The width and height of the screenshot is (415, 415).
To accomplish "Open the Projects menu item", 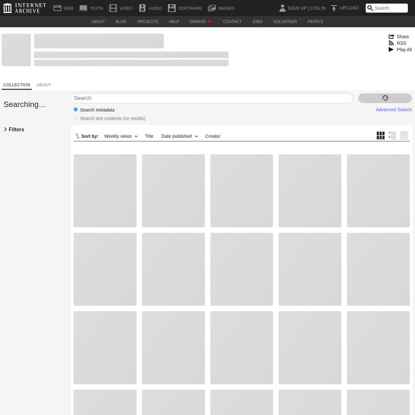I will (x=148, y=22).
